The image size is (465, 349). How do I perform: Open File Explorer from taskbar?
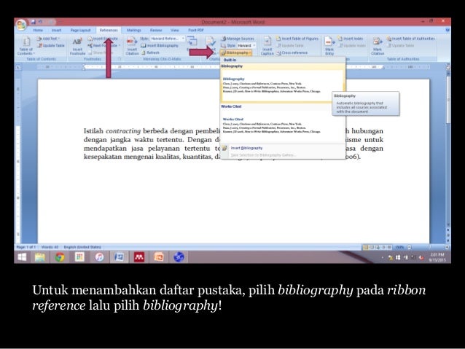(40, 257)
